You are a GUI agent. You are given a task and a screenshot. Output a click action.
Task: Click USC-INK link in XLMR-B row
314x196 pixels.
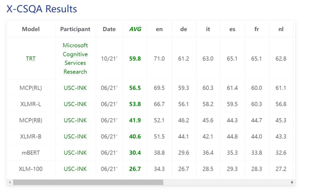[75, 137]
